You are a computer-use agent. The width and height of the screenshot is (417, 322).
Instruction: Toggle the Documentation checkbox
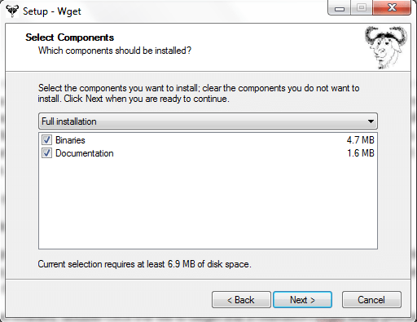click(46, 153)
